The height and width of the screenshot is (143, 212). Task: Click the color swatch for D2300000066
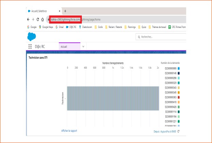click(x=179, y=69)
